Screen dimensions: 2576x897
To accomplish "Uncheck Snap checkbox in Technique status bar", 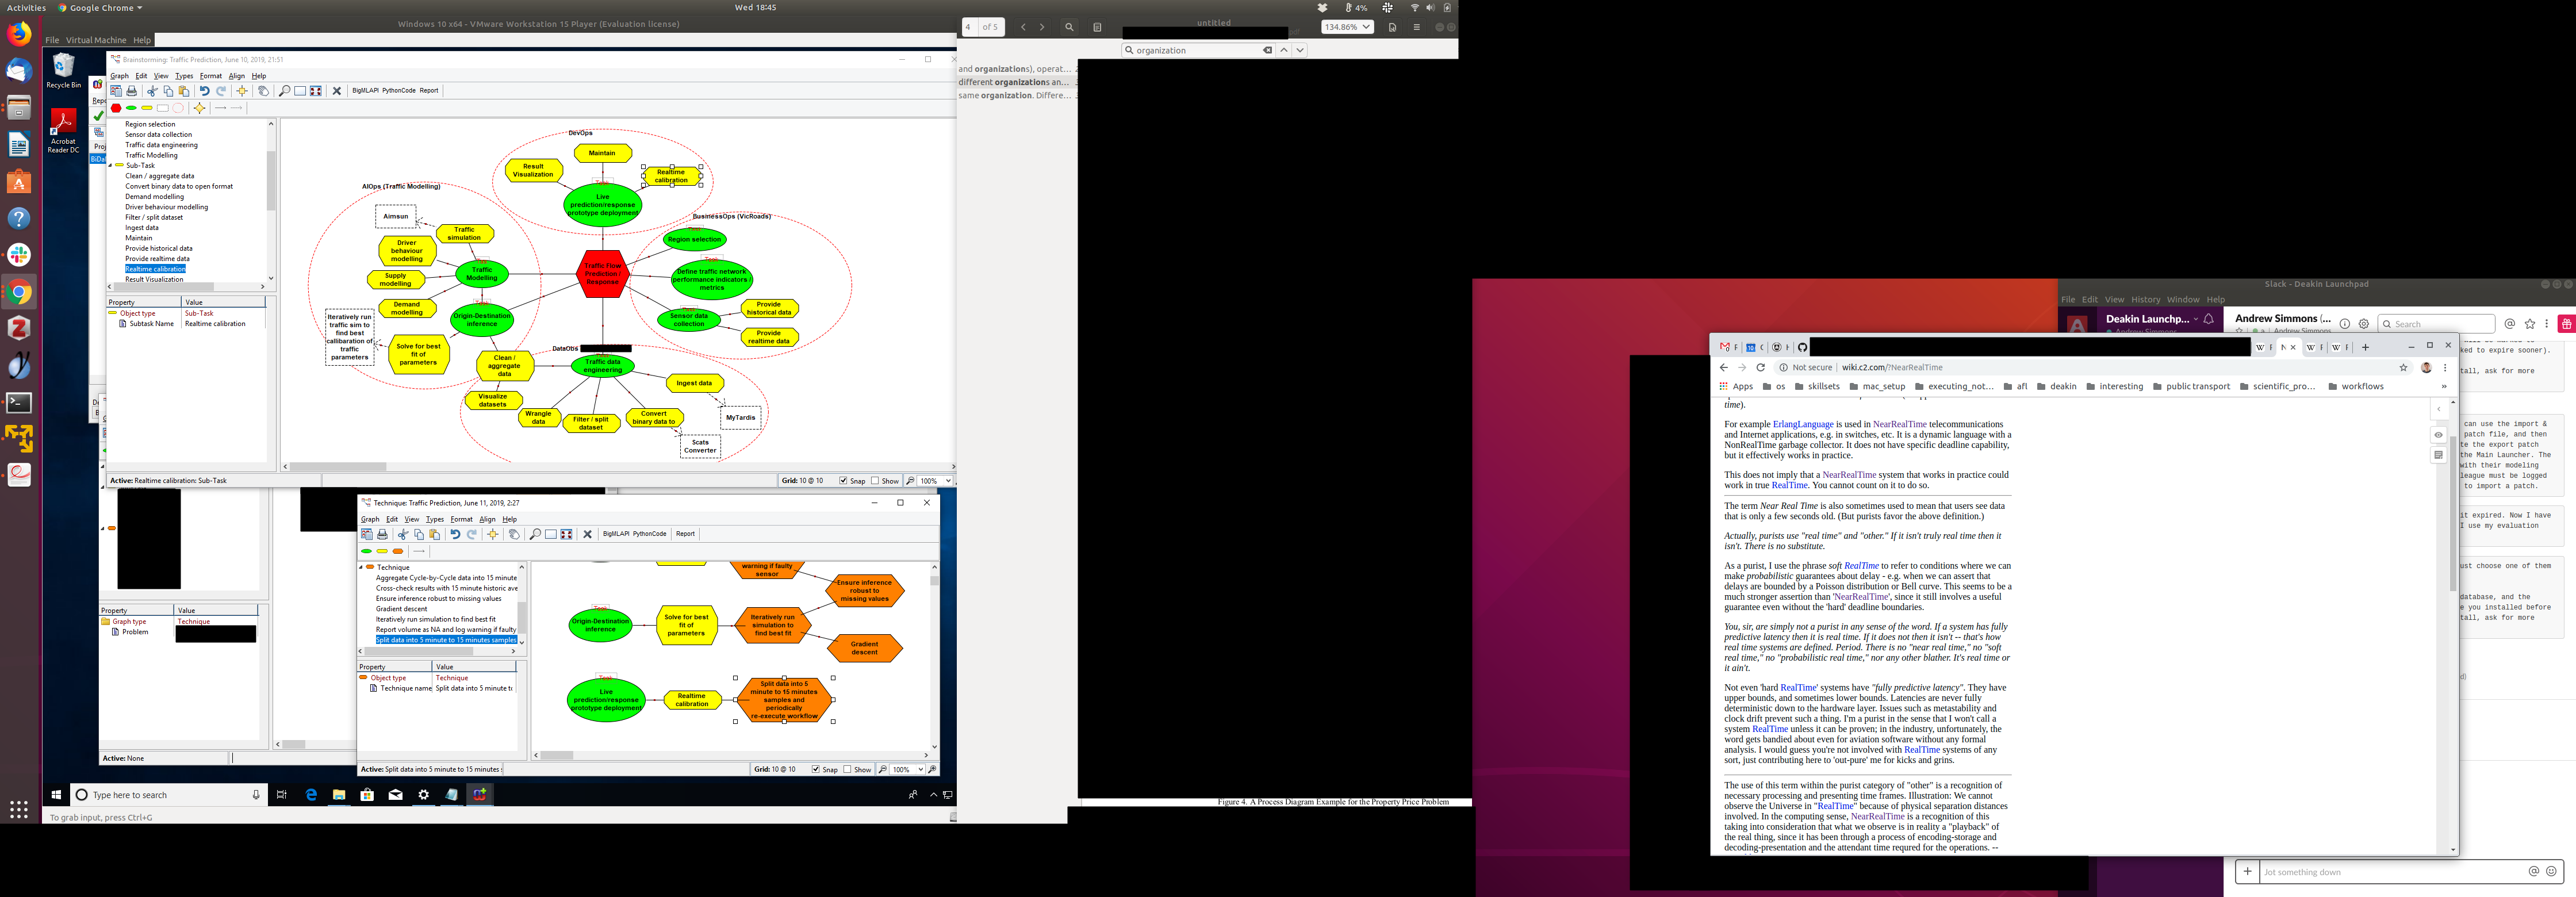I will point(816,769).
